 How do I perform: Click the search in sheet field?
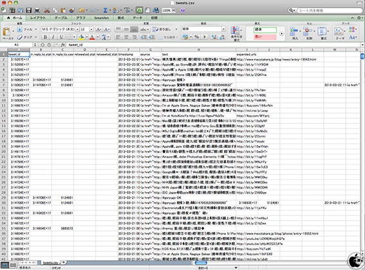point(329,10)
